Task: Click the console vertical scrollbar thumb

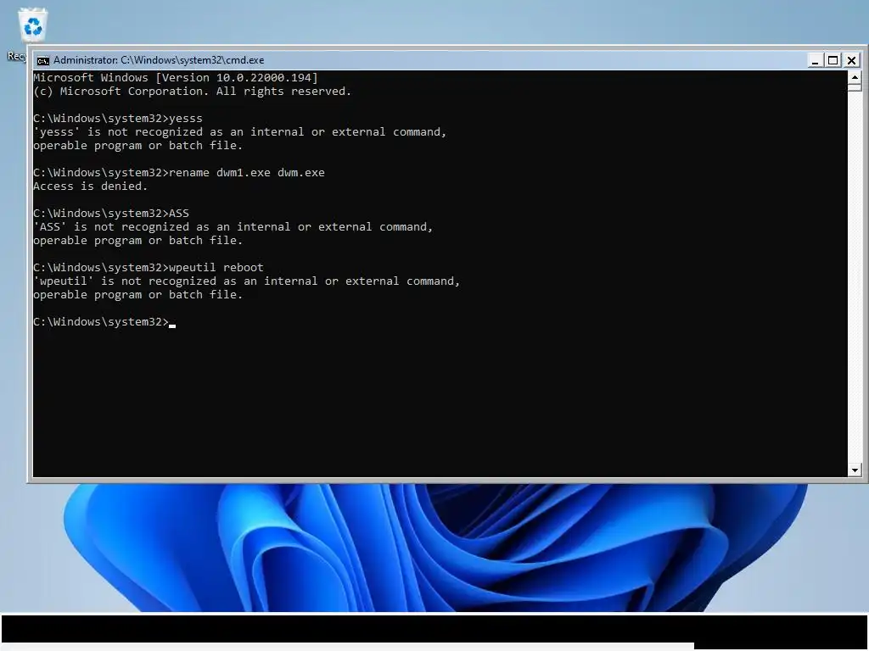Action: tap(854, 87)
